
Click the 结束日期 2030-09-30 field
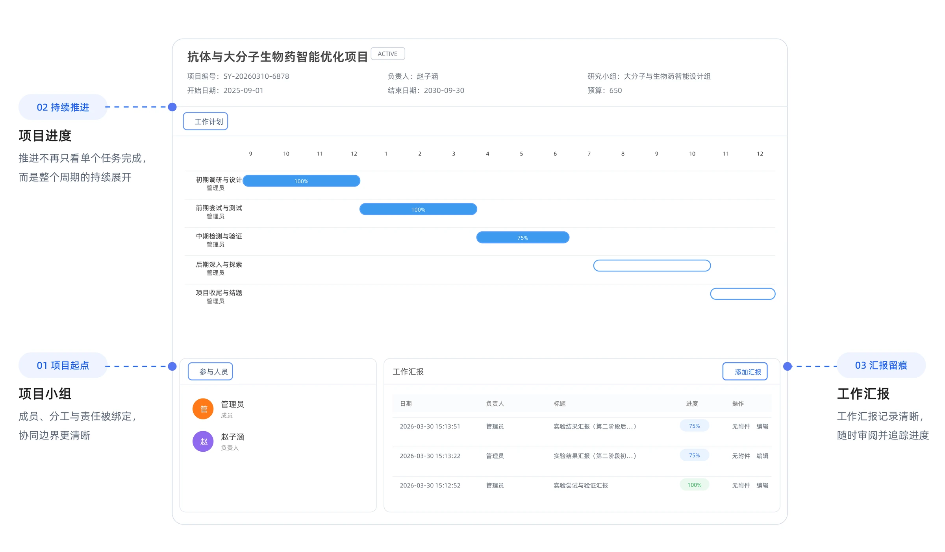coord(426,90)
